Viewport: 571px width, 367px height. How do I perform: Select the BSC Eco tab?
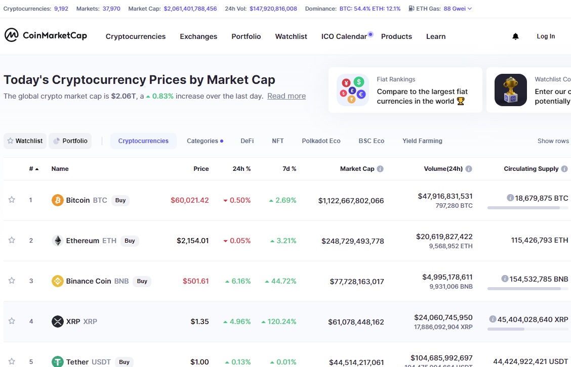(371, 141)
